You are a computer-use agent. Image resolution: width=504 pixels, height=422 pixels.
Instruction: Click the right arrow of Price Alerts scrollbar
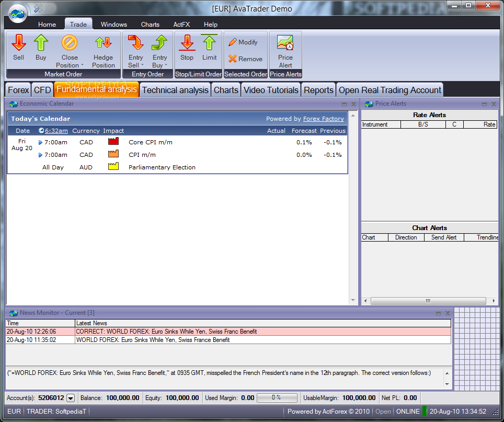494,301
